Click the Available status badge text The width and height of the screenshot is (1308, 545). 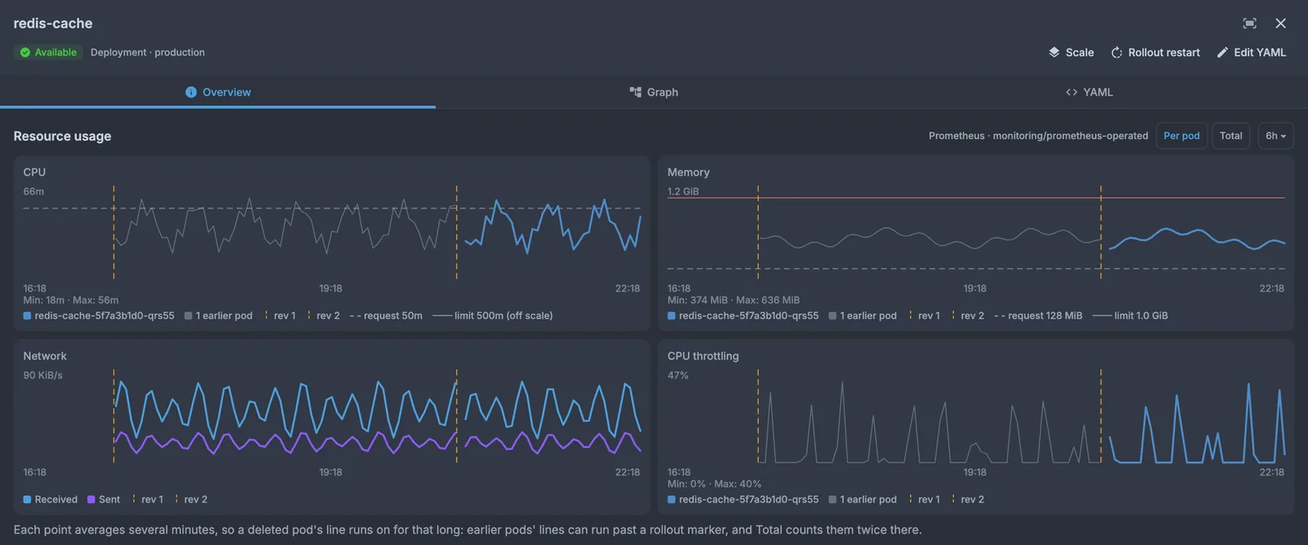56,52
